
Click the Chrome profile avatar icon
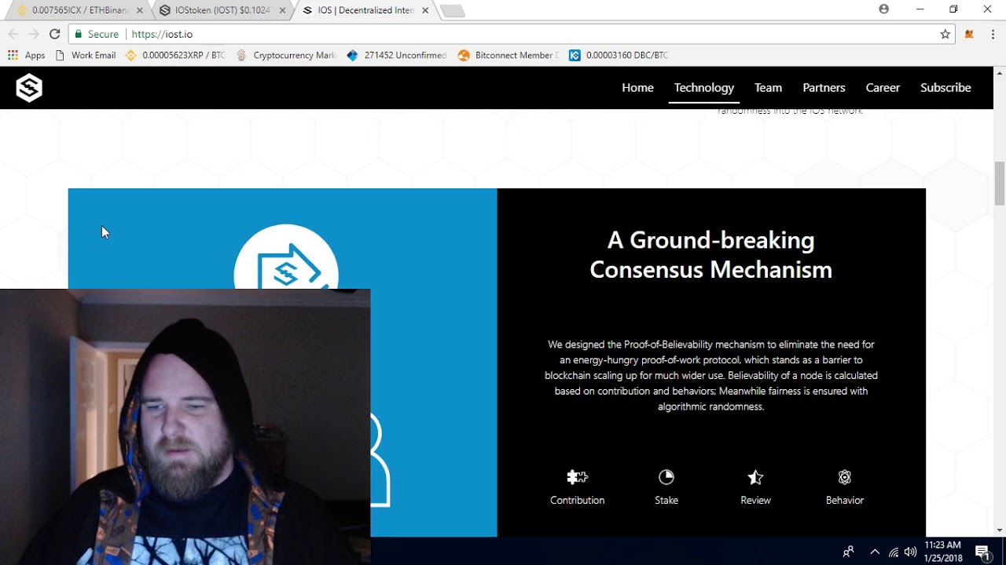[x=884, y=9]
